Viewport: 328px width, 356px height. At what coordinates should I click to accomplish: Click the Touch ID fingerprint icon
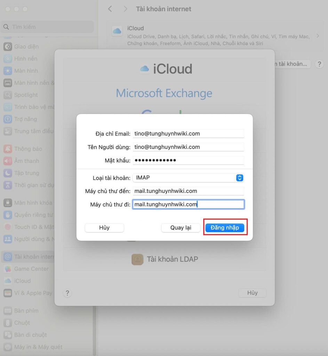point(8,227)
